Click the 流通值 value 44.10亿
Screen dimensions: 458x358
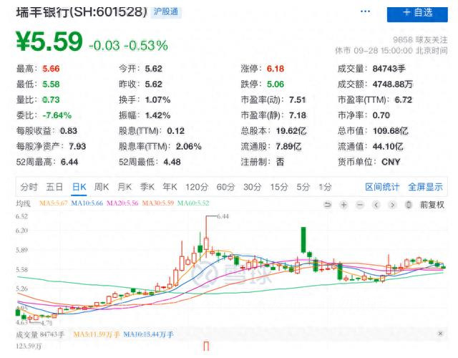(x=388, y=146)
